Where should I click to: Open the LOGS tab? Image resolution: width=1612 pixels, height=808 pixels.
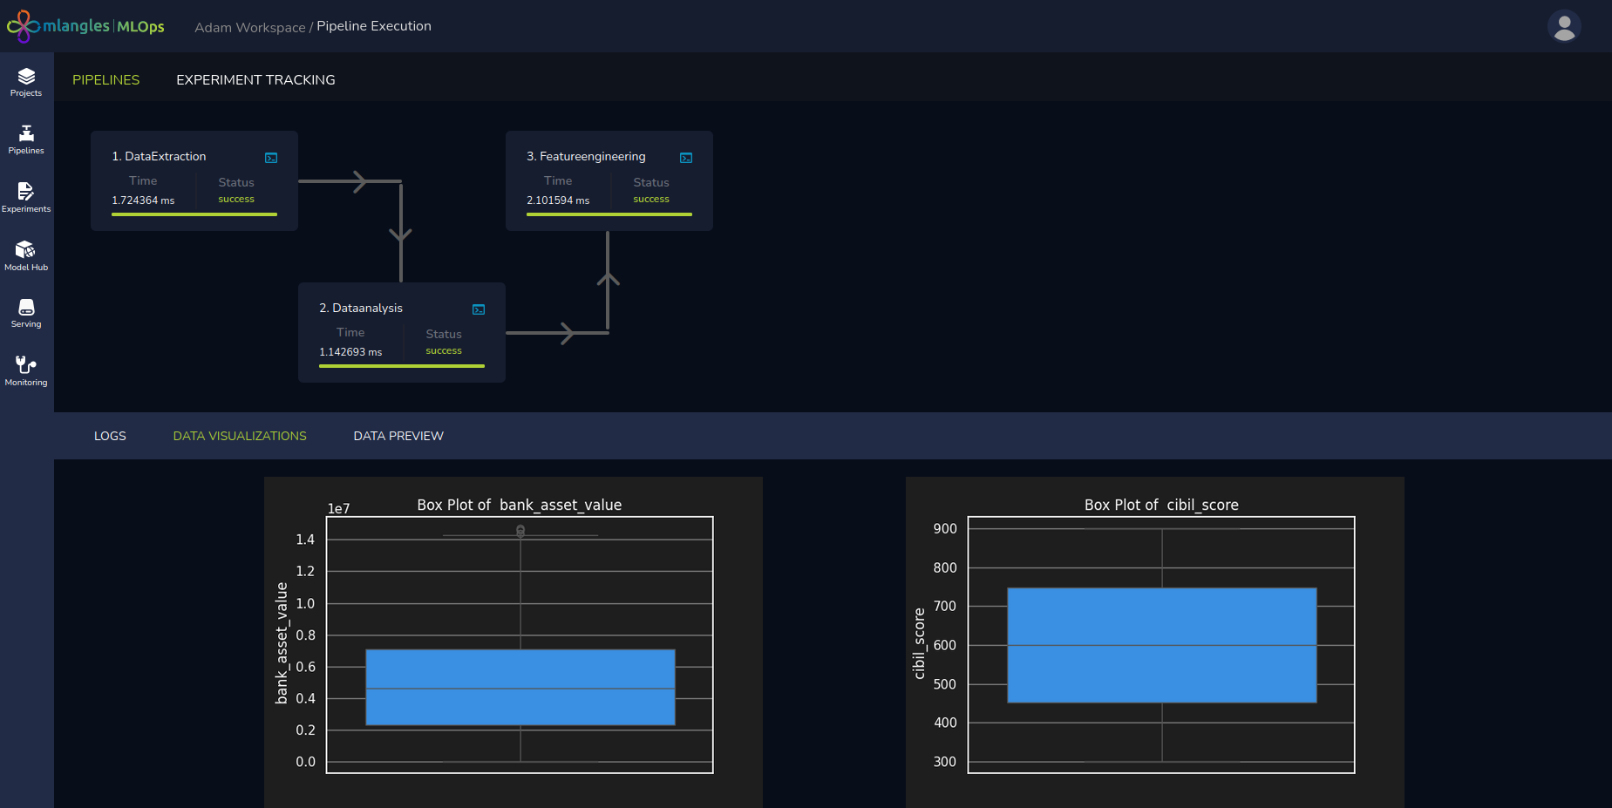click(110, 436)
